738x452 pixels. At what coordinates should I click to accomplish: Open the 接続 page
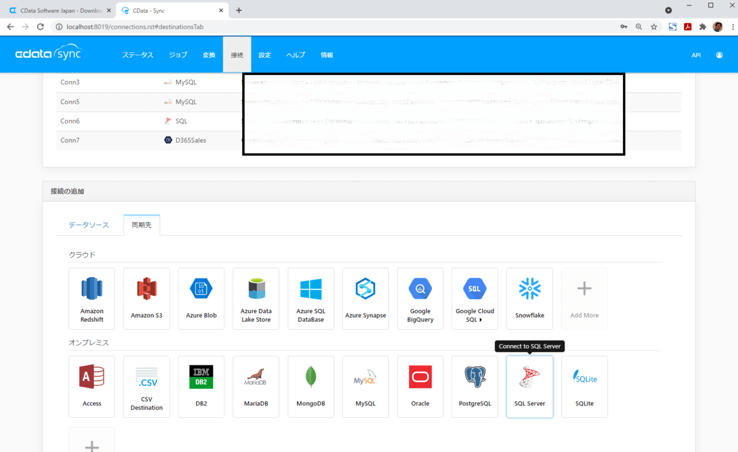click(237, 55)
